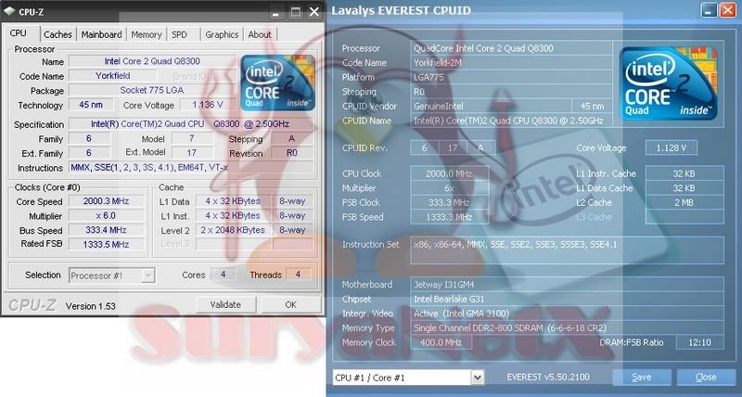Click the Level 2 value 2 x 2048 KBytes
Screen dimensions: 742x397
233,230
